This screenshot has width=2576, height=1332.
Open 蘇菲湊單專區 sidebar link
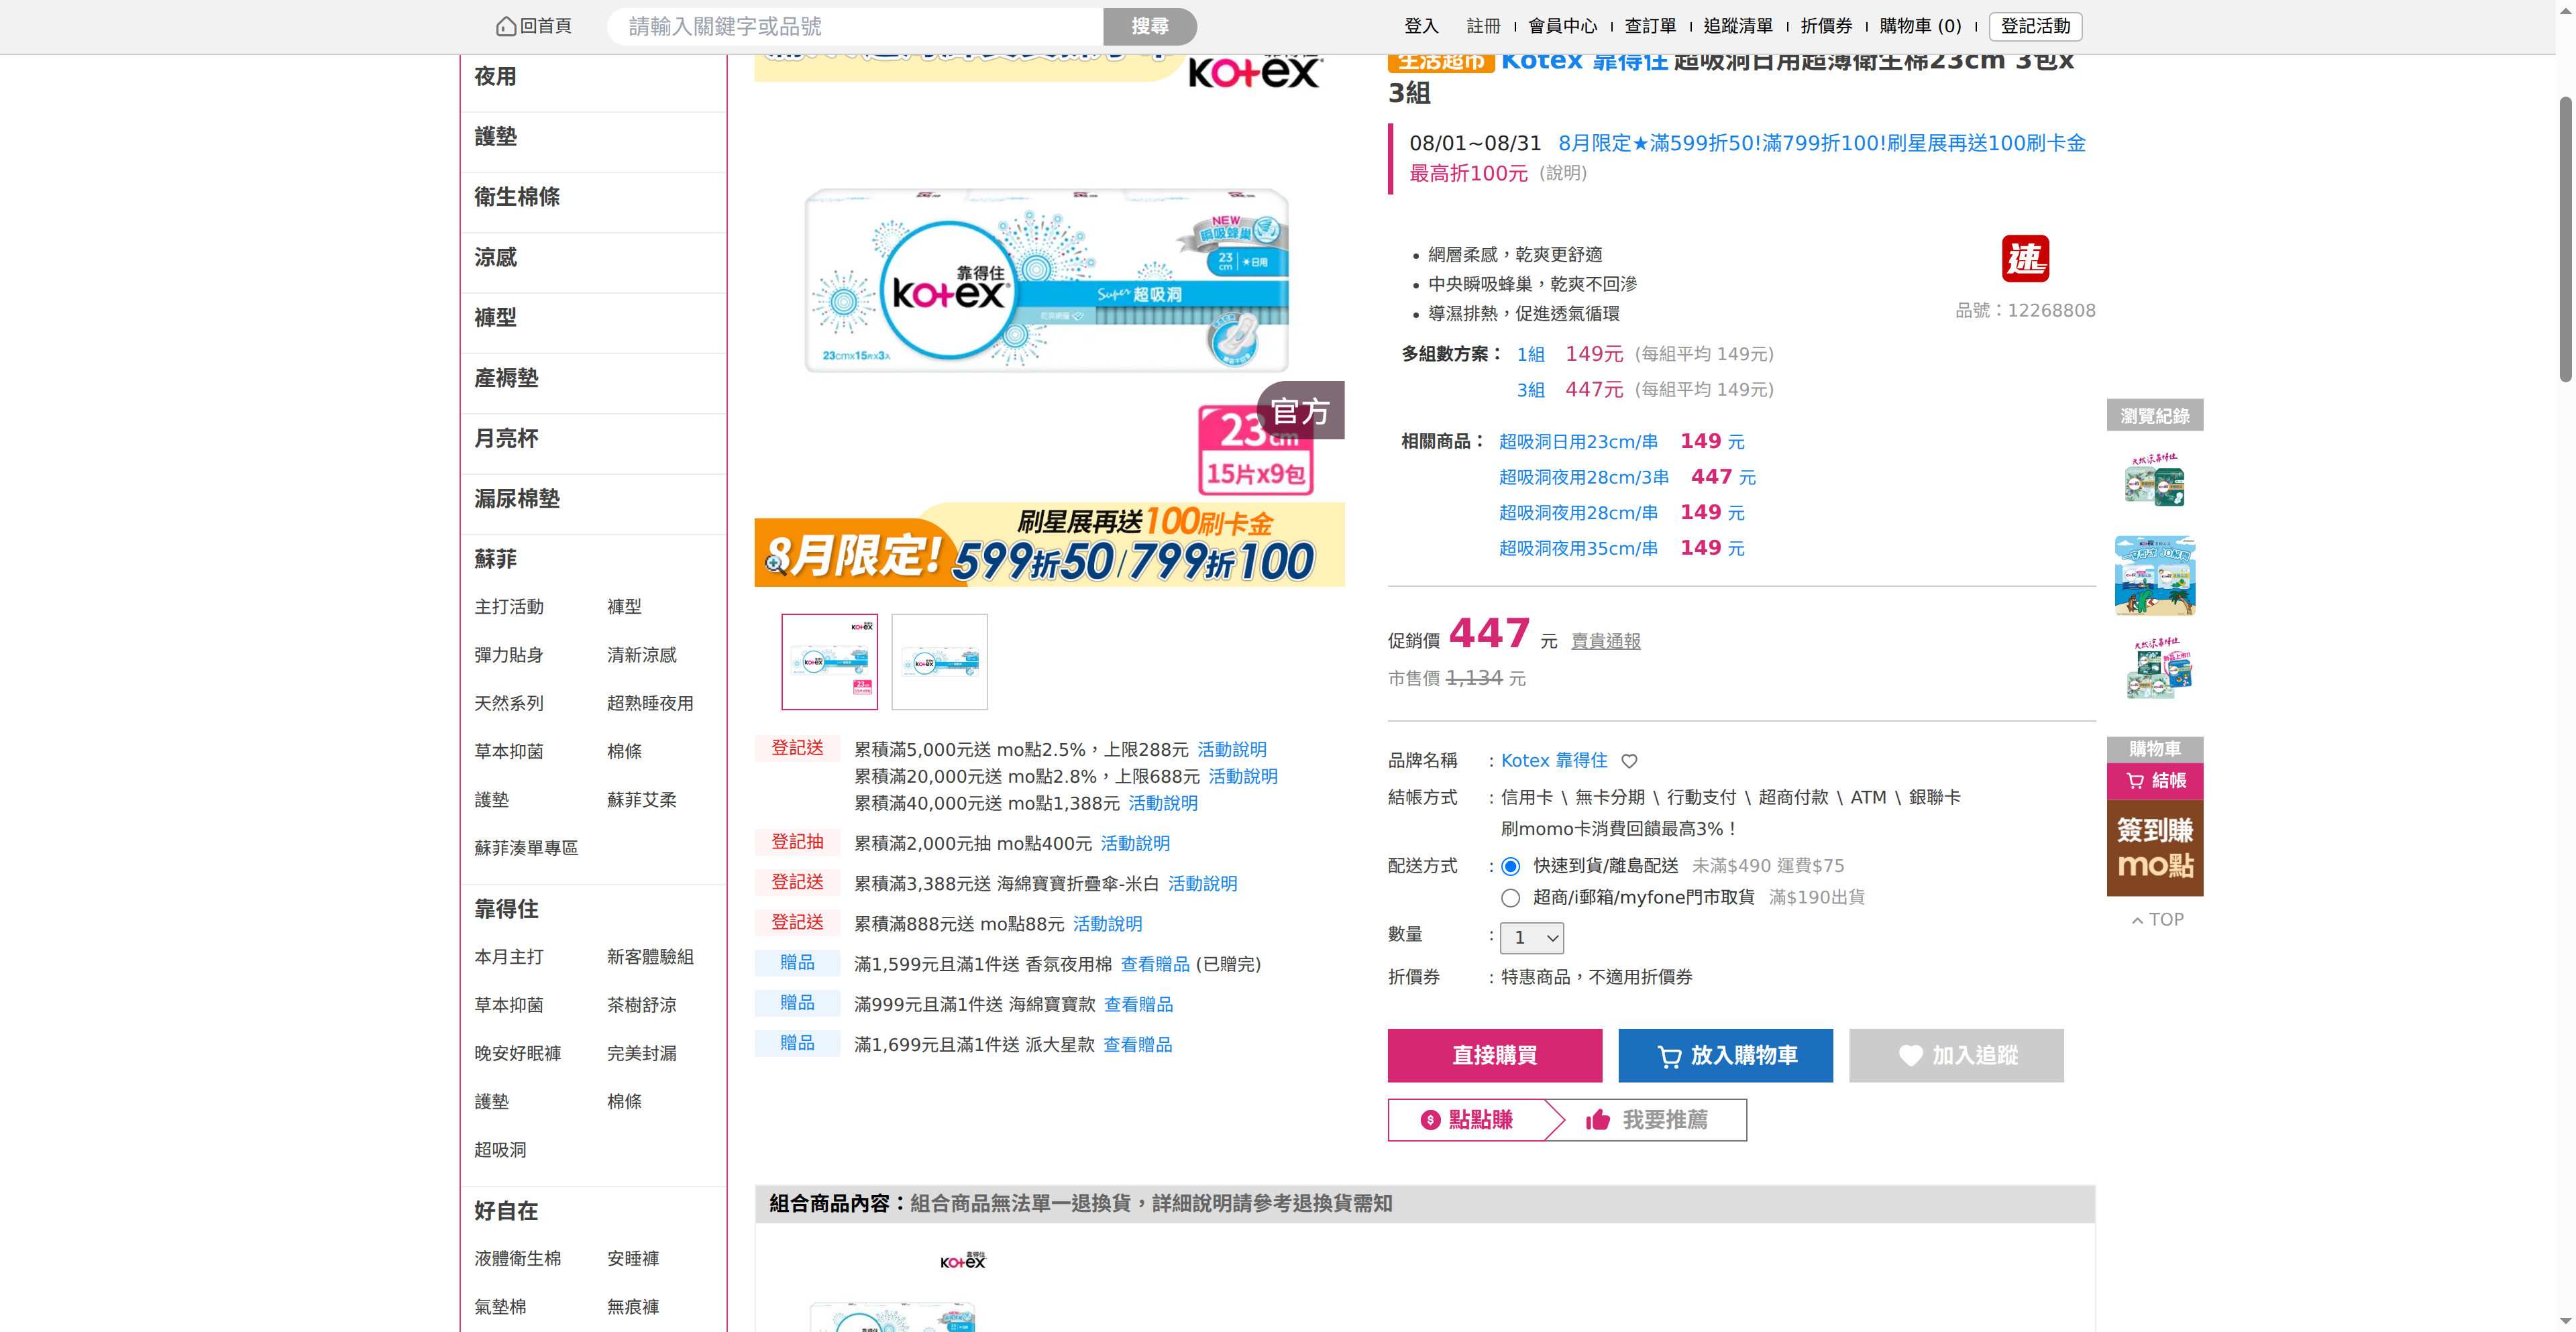(x=526, y=848)
